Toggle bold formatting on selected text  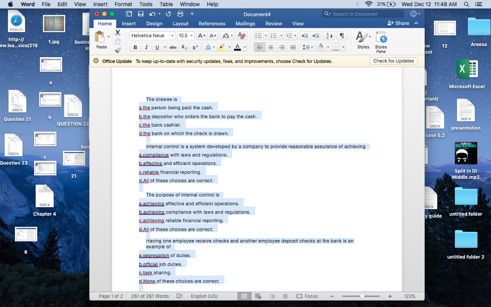136,47
